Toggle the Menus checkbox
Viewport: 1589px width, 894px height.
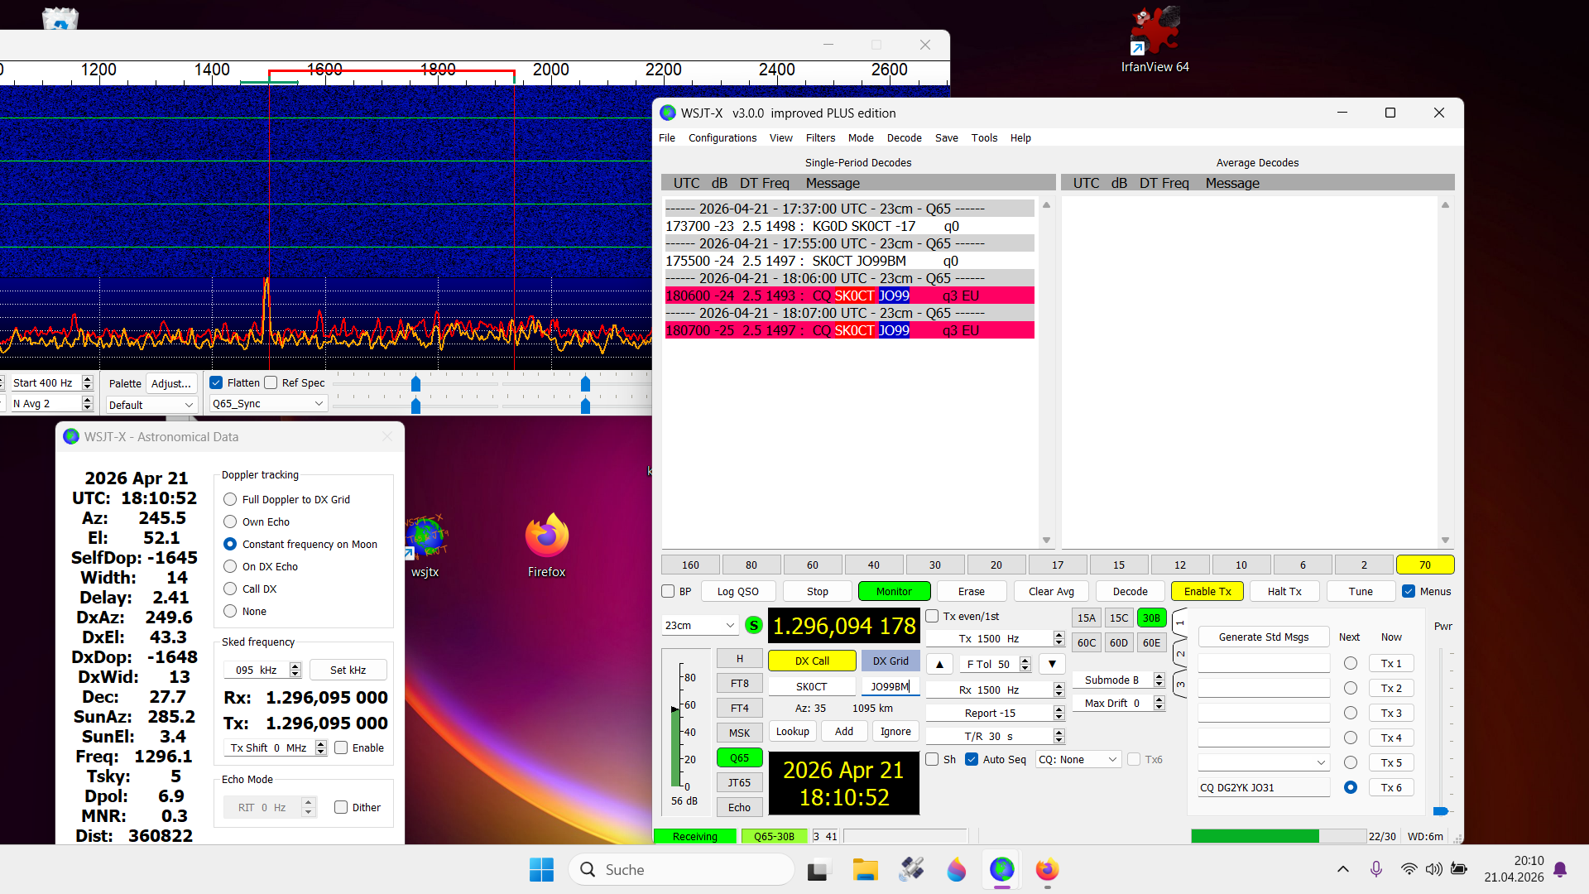(x=1409, y=591)
